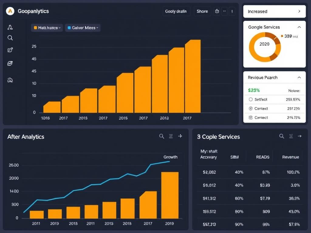311x233 pixels.
Task: Open the three-dot menu in the top bar
Action: point(232,11)
